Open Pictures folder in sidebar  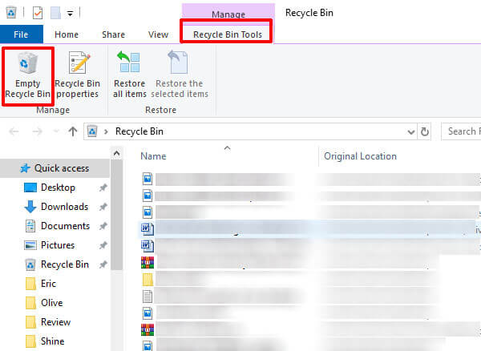pos(58,245)
